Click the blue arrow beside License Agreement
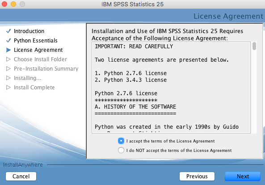This screenshot has width=265, height=185. 8,50
